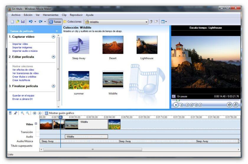Click Crear AutoMovie link
This screenshot has width=248, height=164.
point(21,80)
